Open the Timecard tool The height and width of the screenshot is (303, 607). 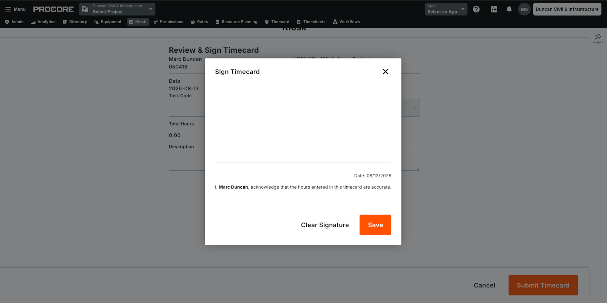[x=277, y=22]
